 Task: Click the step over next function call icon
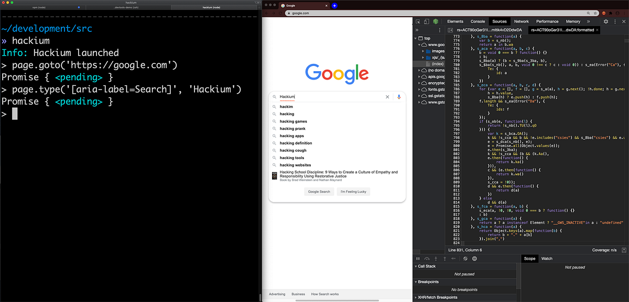(x=427, y=258)
